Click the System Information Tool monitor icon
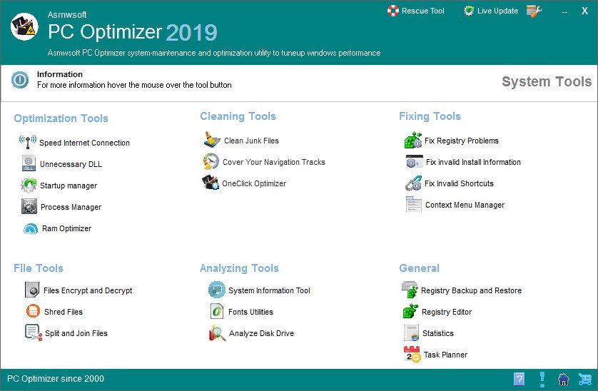 point(217,290)
